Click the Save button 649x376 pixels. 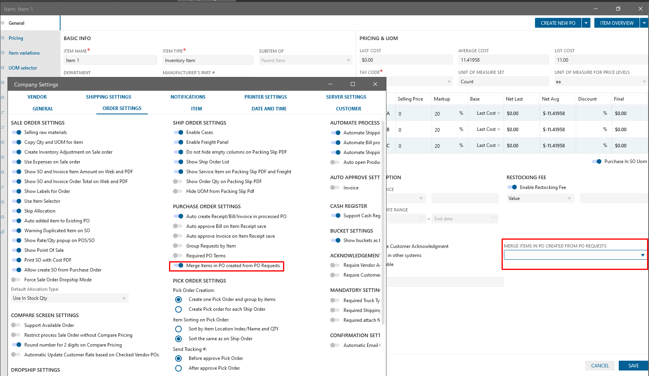coord(633,365)
